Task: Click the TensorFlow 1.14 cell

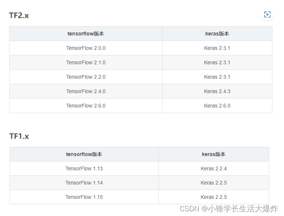Action: pos(84,183)
